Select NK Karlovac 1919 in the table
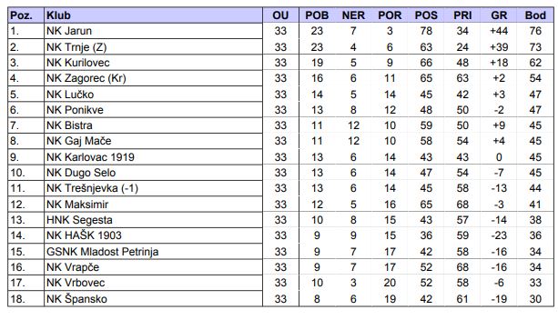Image resolution: width=558 pixels, height=330 pixels. pyautogui.click(x=90, y=156)
